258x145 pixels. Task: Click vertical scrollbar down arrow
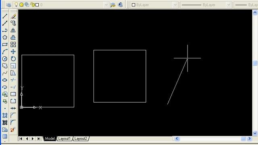[x=255, y=133]
